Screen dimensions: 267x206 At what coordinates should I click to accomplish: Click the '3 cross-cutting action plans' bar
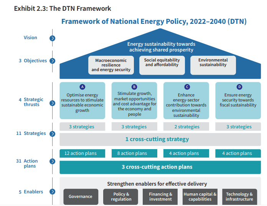[x=160, y=167]
